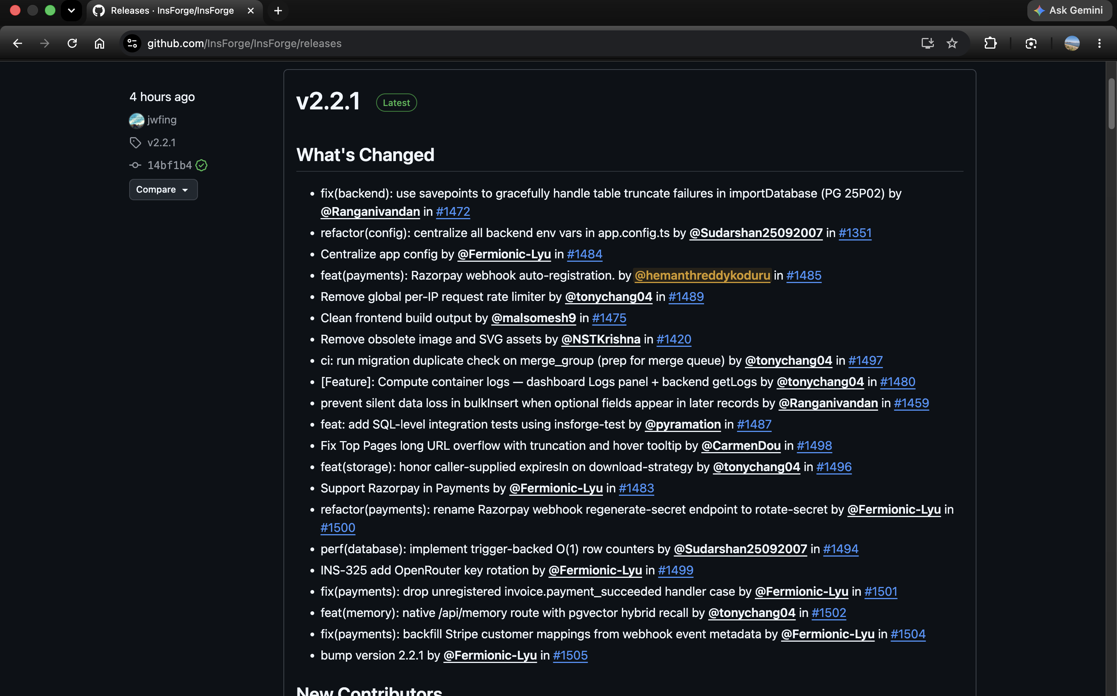The image size is (1117, 696).
Task: Click the Latest release badge
Action: (396, 103)
